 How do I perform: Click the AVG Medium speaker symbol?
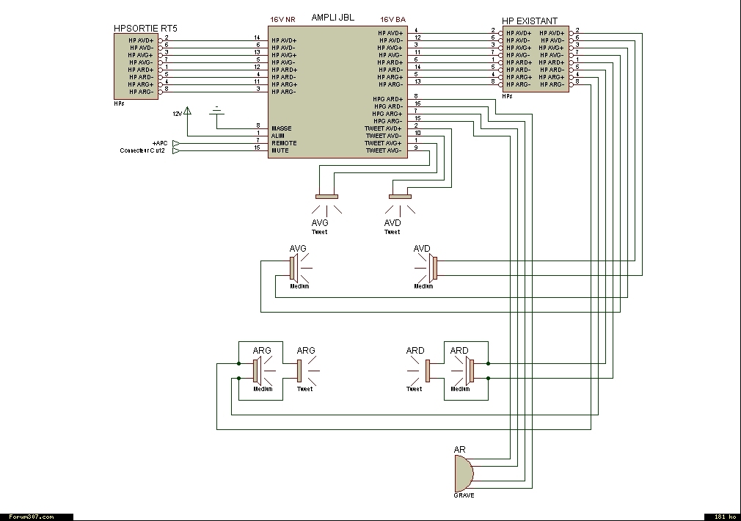click(301, 268)
